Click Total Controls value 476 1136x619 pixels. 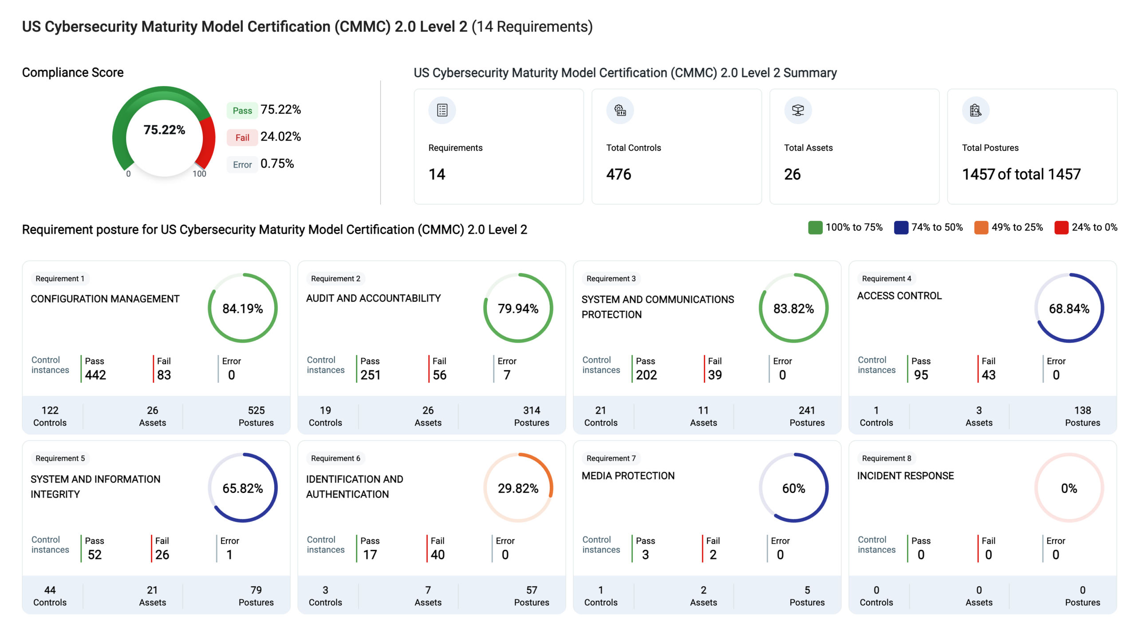[x=619, y=174]
